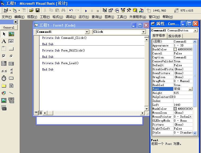Select the horizontal scroll bar tool
Screen dimensions: 201x153
4,71
